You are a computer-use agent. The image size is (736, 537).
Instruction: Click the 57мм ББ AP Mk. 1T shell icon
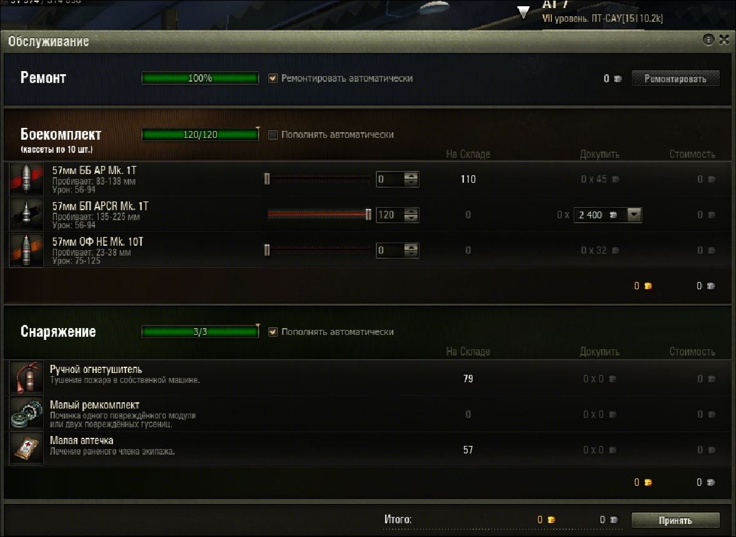click(26, 179)
